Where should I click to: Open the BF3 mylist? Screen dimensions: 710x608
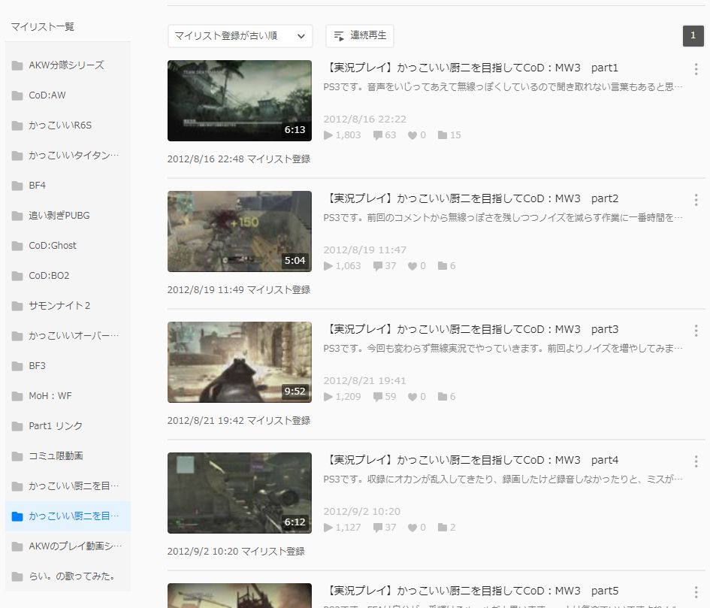(x=68, y=365)
